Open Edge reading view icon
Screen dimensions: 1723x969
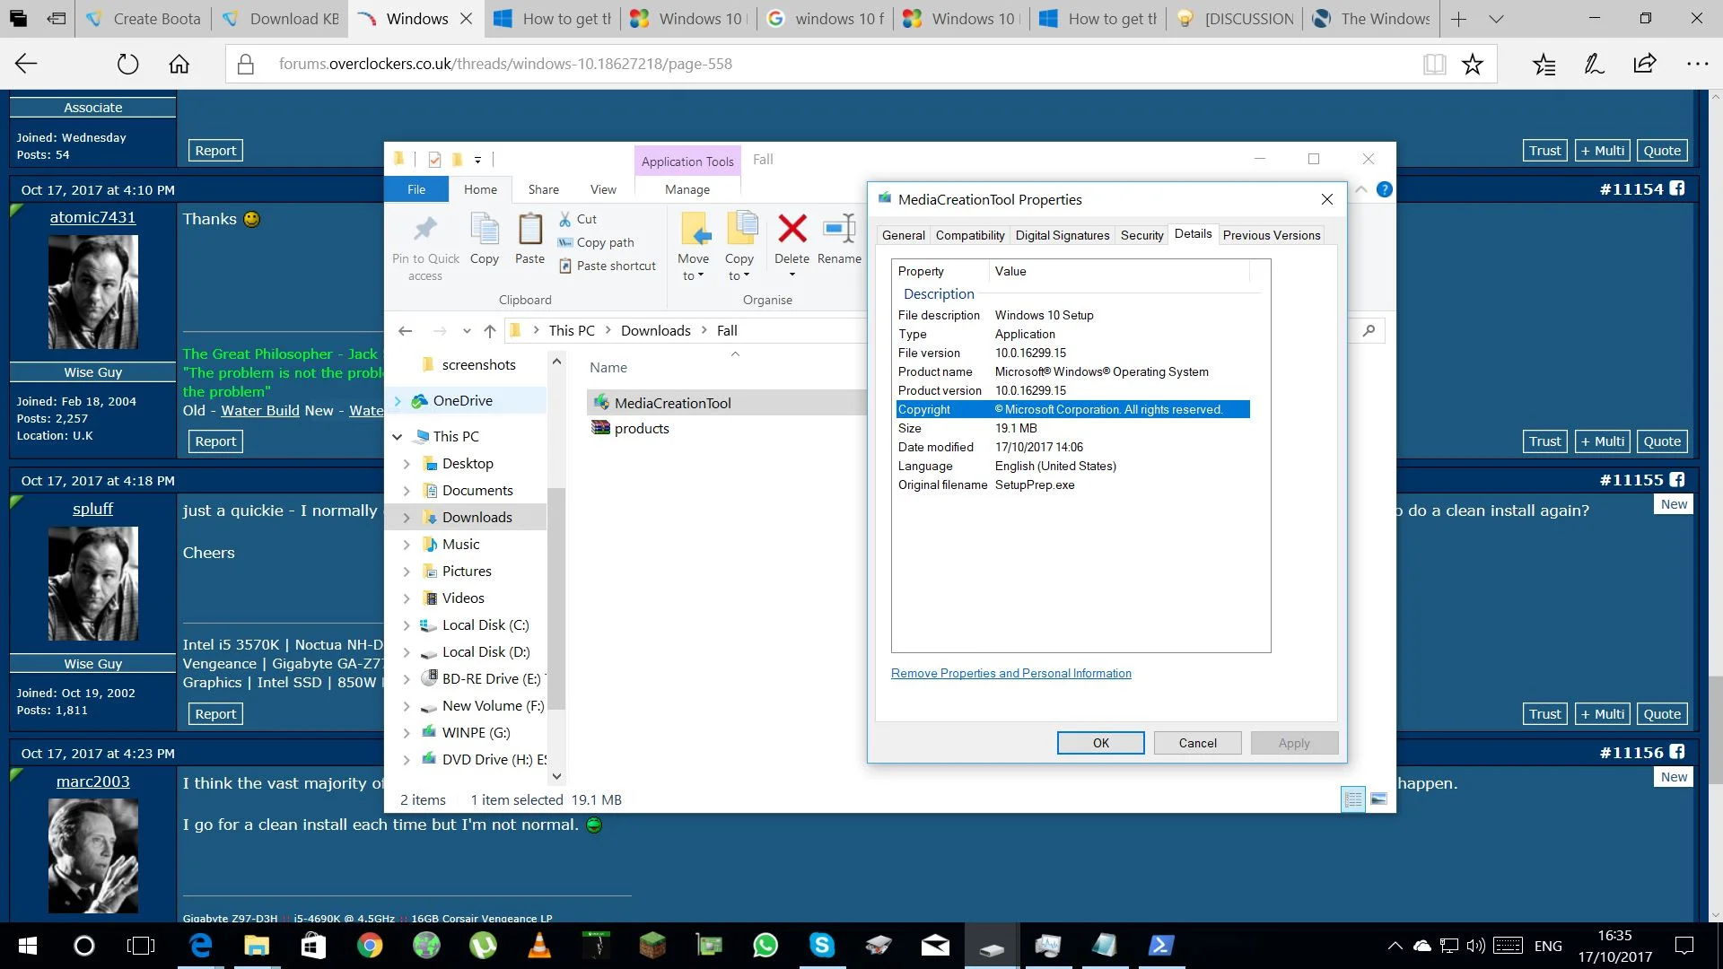(1434, 64)
